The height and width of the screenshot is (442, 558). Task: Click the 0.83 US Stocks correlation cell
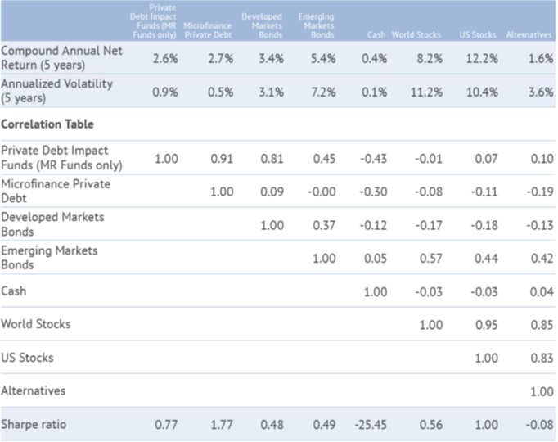click(x=541, y=359)
